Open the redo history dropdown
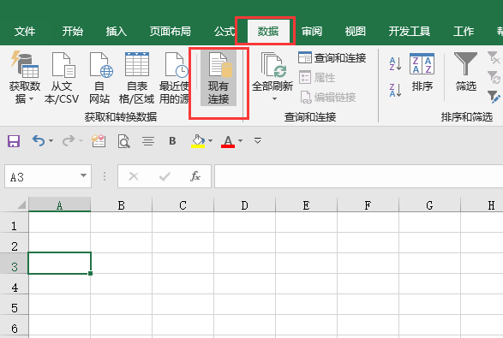The width and height of the screenshot is (503, 338). 81,140
